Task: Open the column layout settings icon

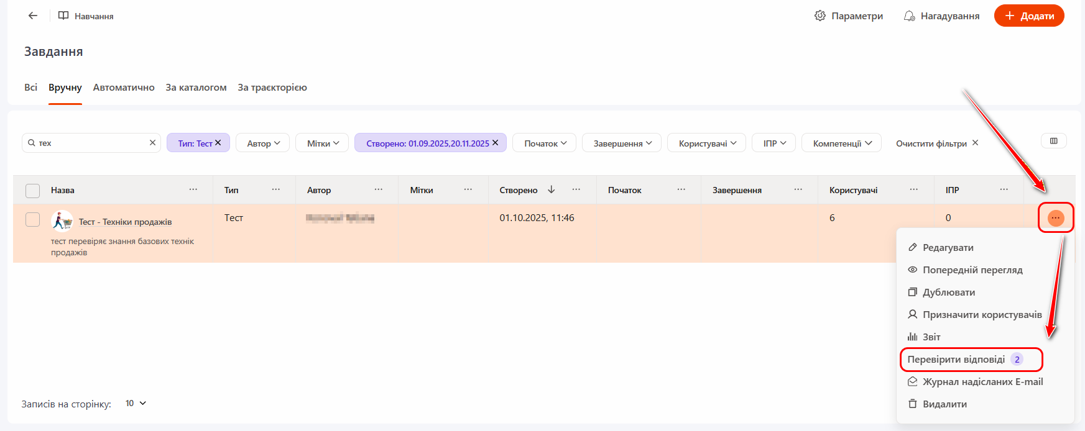Action: (x=1053, y=141)
